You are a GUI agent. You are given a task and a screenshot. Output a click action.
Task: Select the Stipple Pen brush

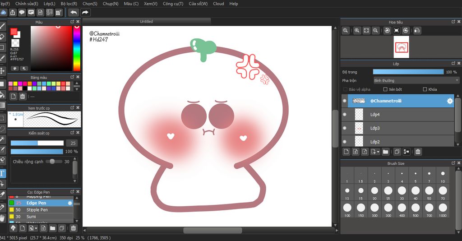41,210
